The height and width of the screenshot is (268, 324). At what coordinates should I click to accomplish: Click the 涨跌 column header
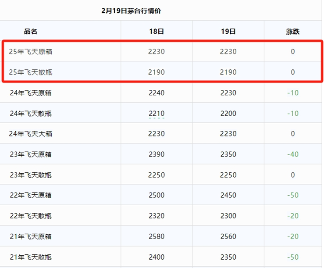click(293, 32)
